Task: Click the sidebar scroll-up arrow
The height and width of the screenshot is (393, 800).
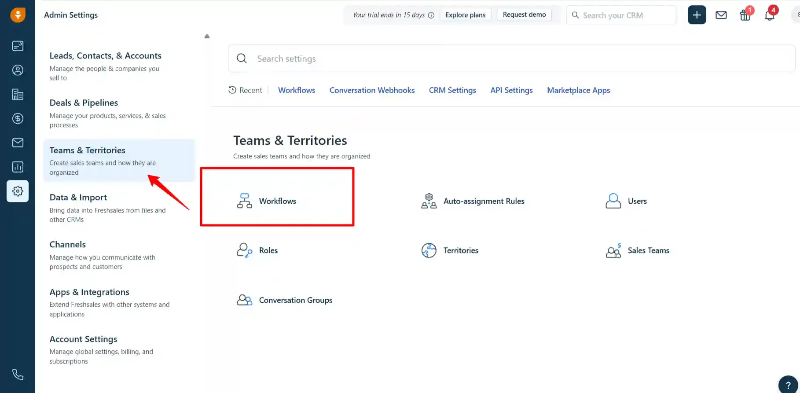Action: (x=207, y=36)
